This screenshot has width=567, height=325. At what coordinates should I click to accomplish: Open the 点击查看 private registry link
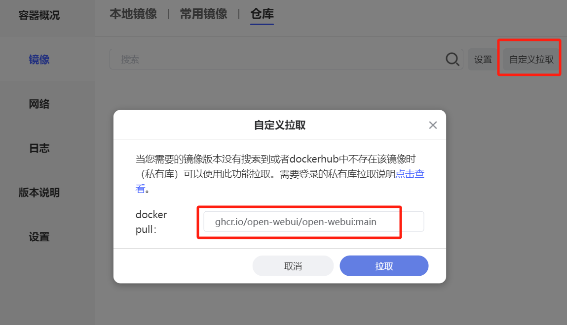coord(410,174)
